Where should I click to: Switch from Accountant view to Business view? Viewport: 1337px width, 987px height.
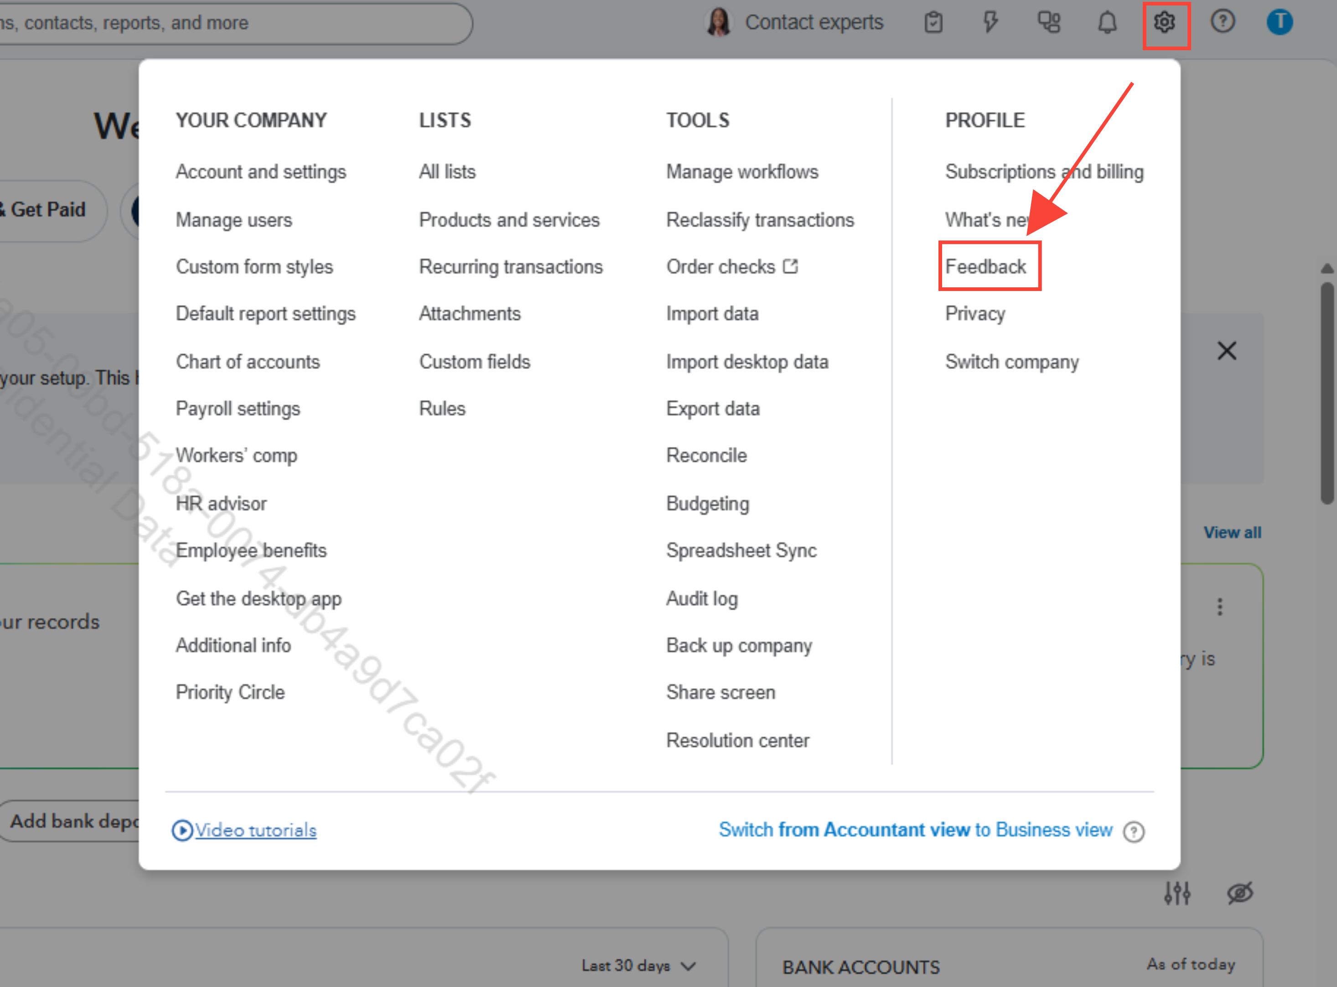click(x=915, y=830)
